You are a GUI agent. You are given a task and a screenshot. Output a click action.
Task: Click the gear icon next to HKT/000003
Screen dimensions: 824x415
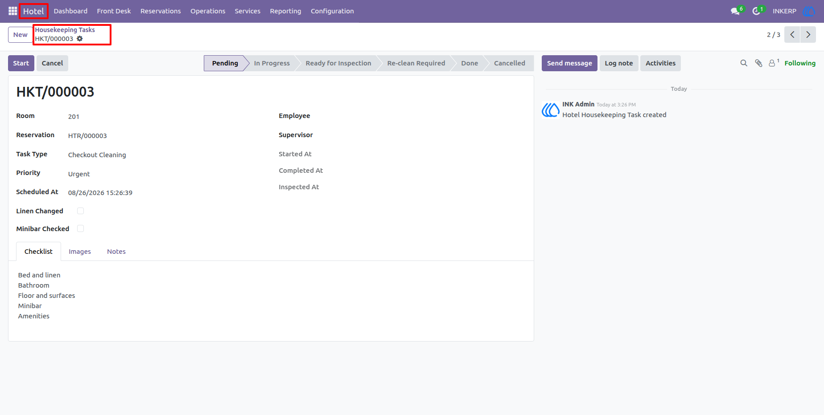tap(80, 39)
